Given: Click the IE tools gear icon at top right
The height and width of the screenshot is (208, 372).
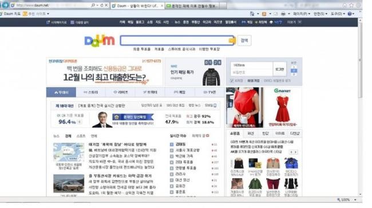Looking at the screenshot, I should point(358,5).
